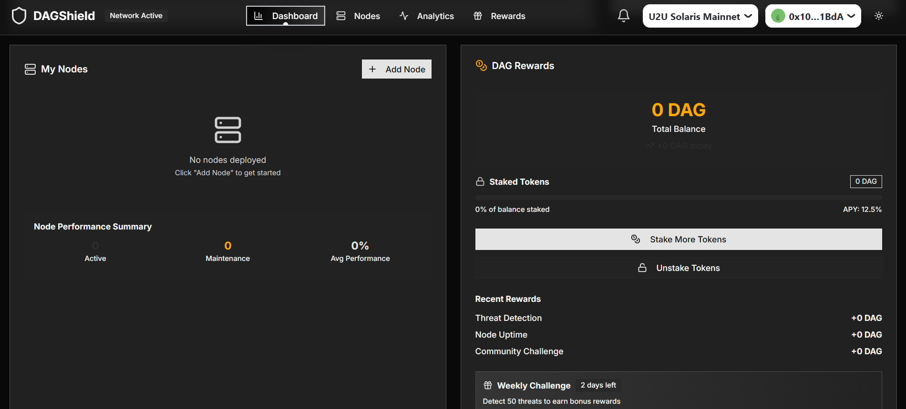Open the Rewards tab
This screenshot has height=409, width=906.
tap(499, 16)
